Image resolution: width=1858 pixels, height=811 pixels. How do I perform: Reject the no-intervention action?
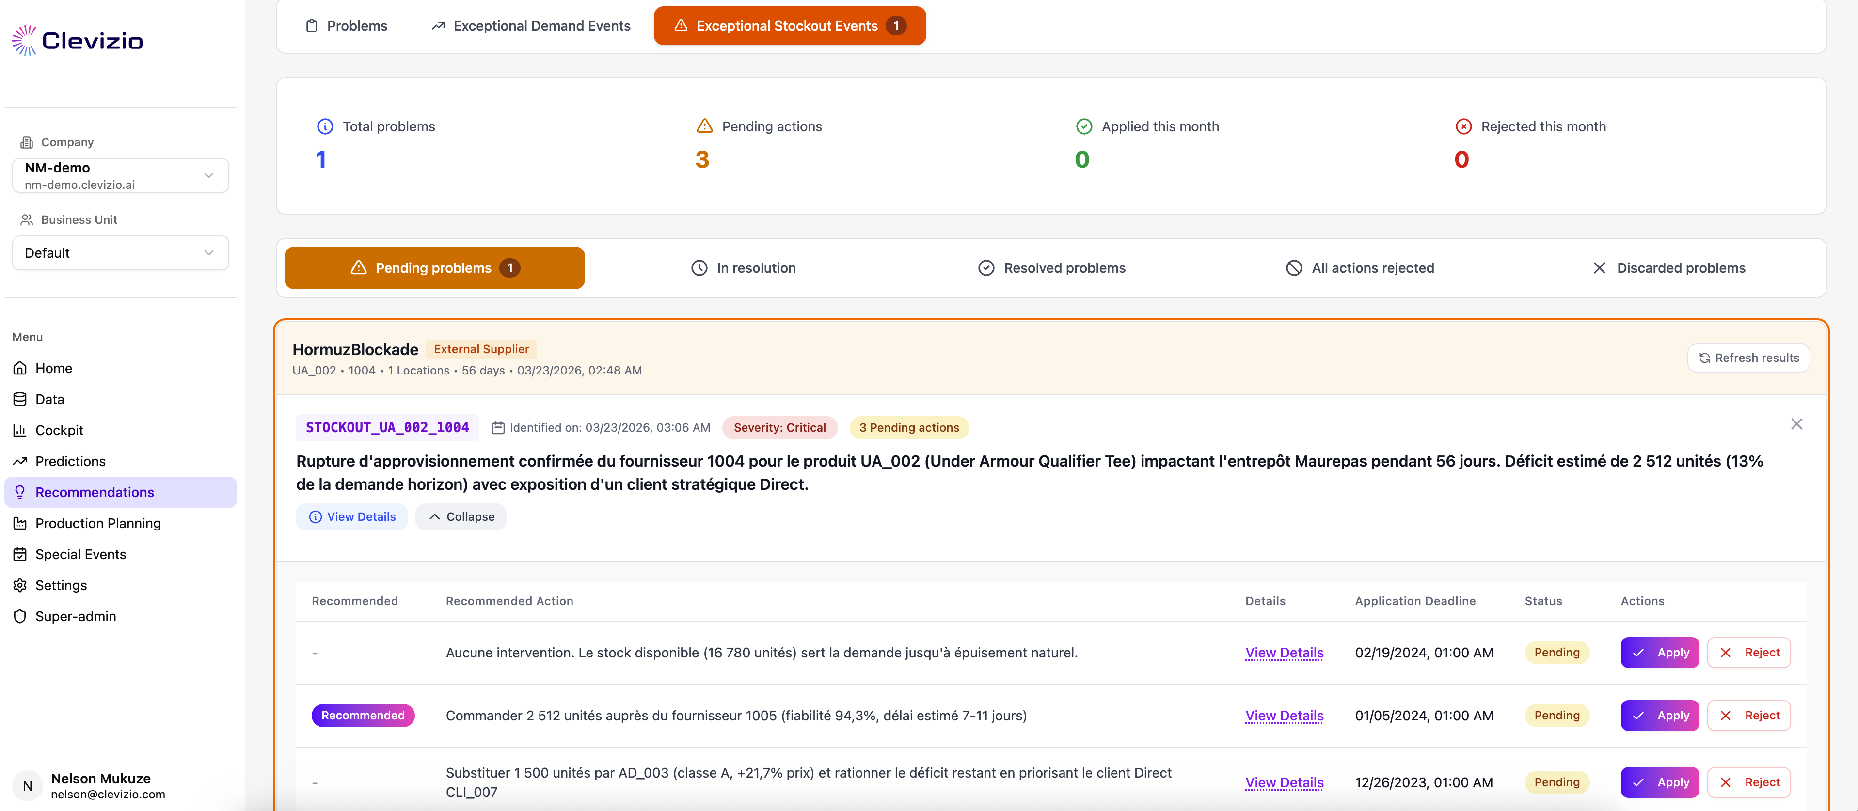(x=1748, y=653)
